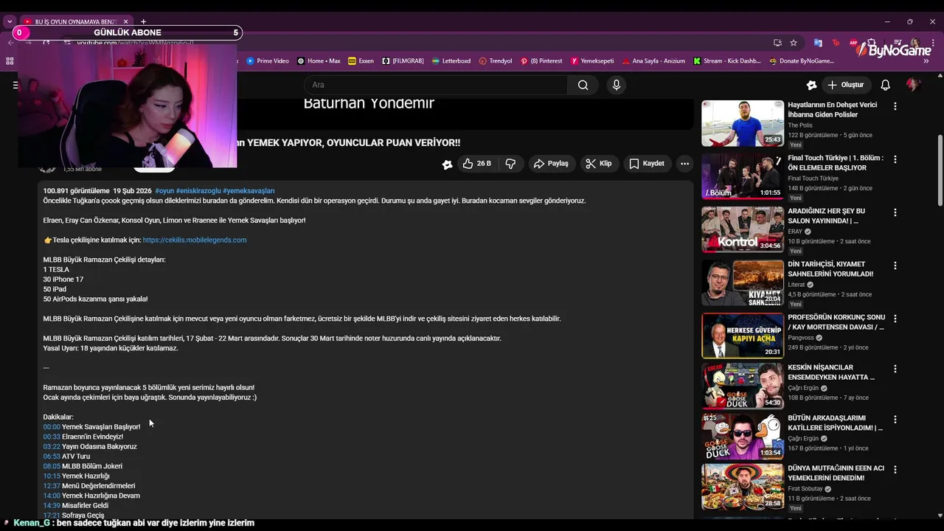Image resolution: width=944 pixels, height=531 pixels.
Task: Open options menu for DÜNYA MUTFAĞININ video
Action: click(895, 469)
